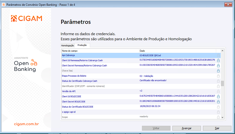
Task: Select the Chave Itaú field
Action: tap(67, 71)
